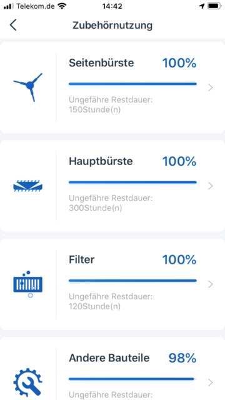Tap the Filter 100% percentage

click(x=179, y=260)
